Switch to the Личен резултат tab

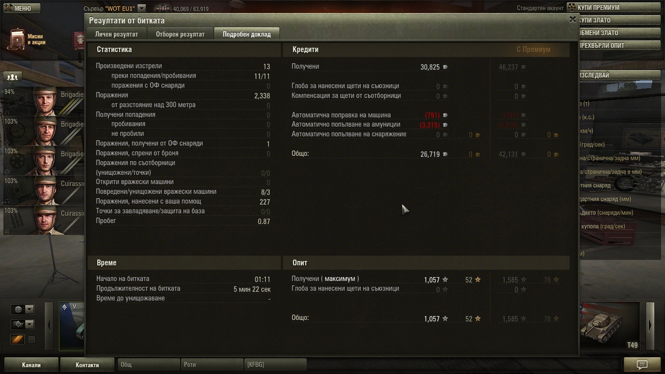point(116,34)
